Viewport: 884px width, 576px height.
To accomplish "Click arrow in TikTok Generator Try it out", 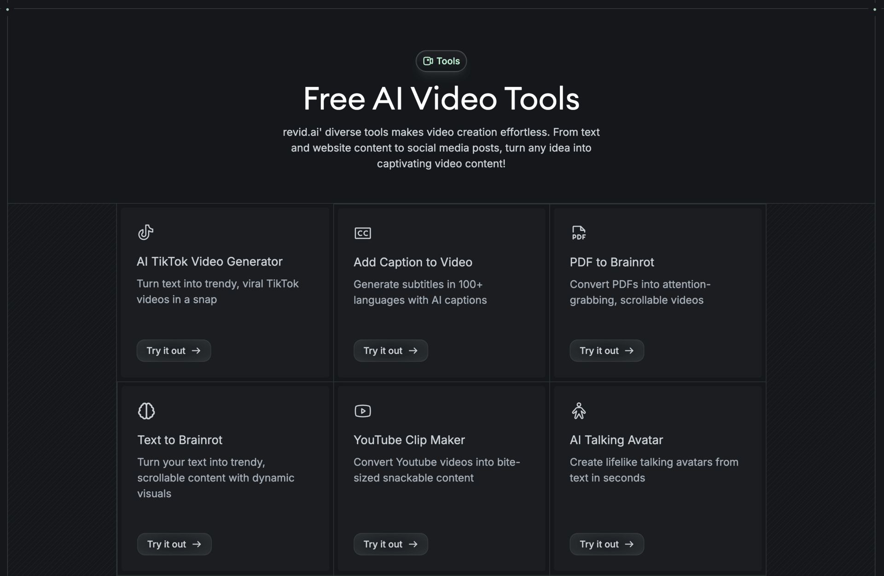I will [x=196, y=351].
